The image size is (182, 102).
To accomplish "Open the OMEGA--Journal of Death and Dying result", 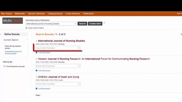I will coord(59,77).
